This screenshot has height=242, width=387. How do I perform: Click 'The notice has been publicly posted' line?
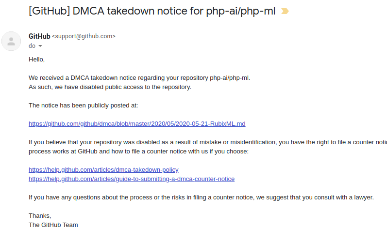tap(83, 106)
